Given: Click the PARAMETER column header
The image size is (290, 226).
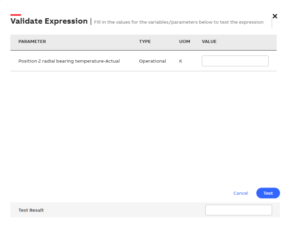Looking at the screenshot, I should tap(32, 41).
